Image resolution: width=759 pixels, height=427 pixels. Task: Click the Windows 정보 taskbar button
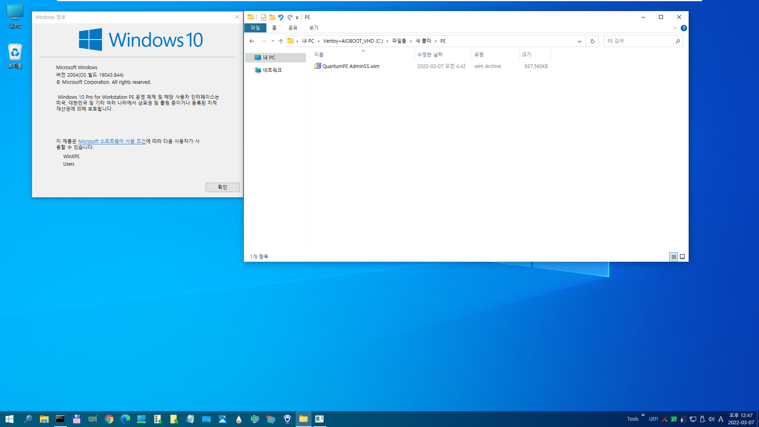click(319, 419)
